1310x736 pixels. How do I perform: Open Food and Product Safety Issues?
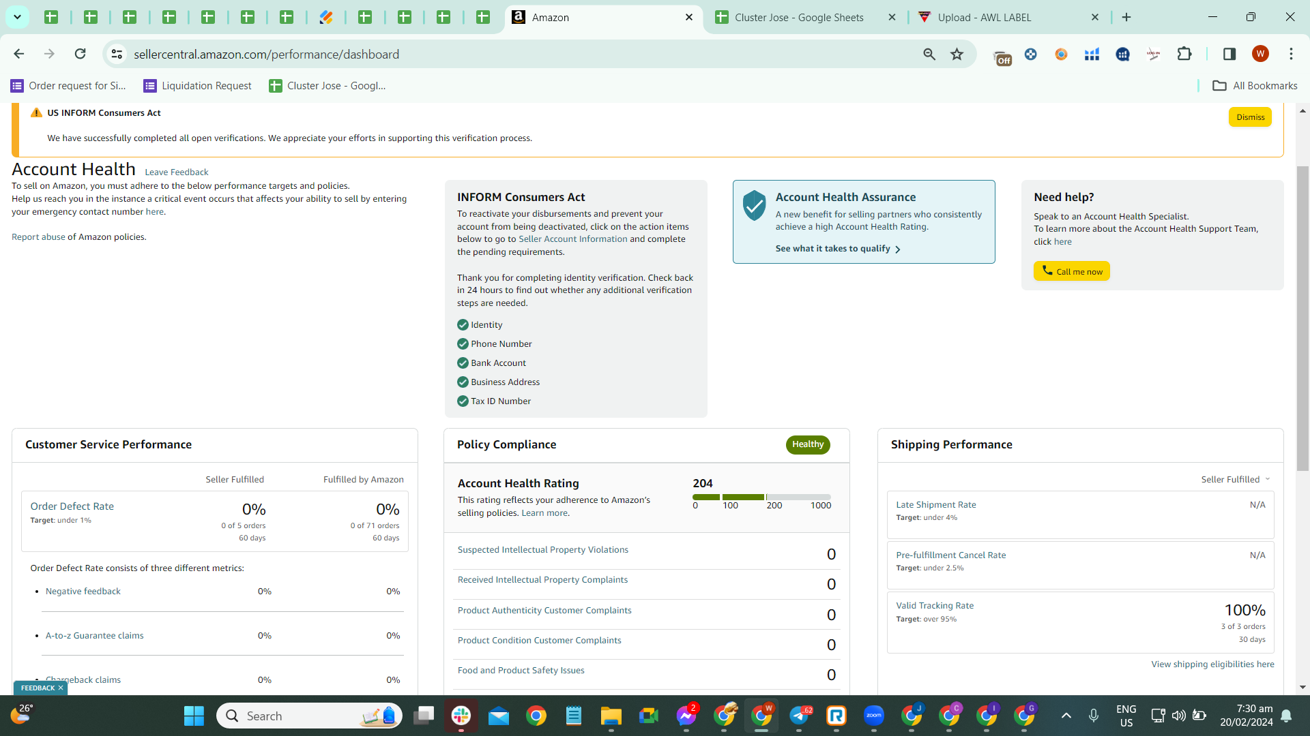coord(521,671)
